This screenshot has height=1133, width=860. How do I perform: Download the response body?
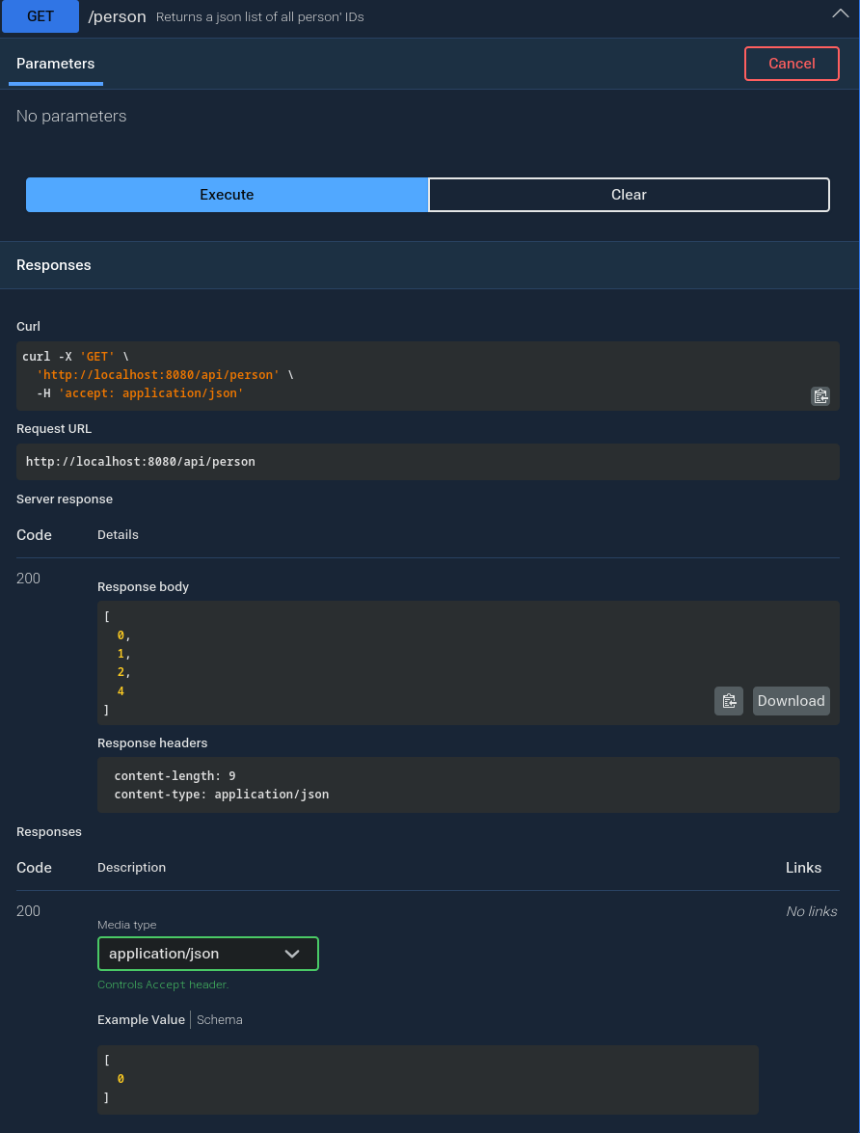coord(791,701)
